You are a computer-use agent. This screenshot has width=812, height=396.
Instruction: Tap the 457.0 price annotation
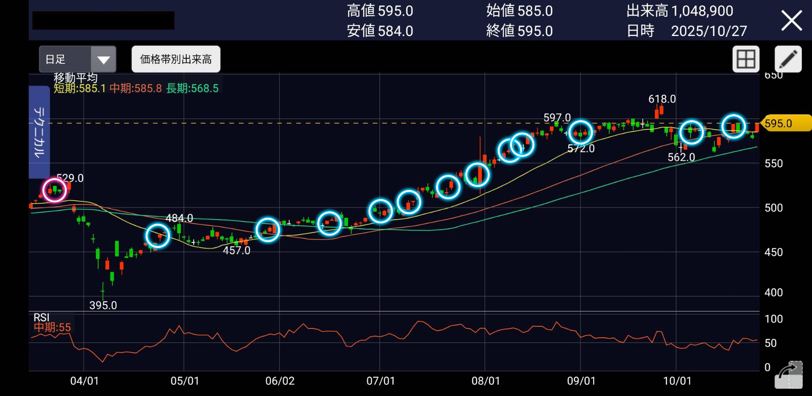[237, 250]
